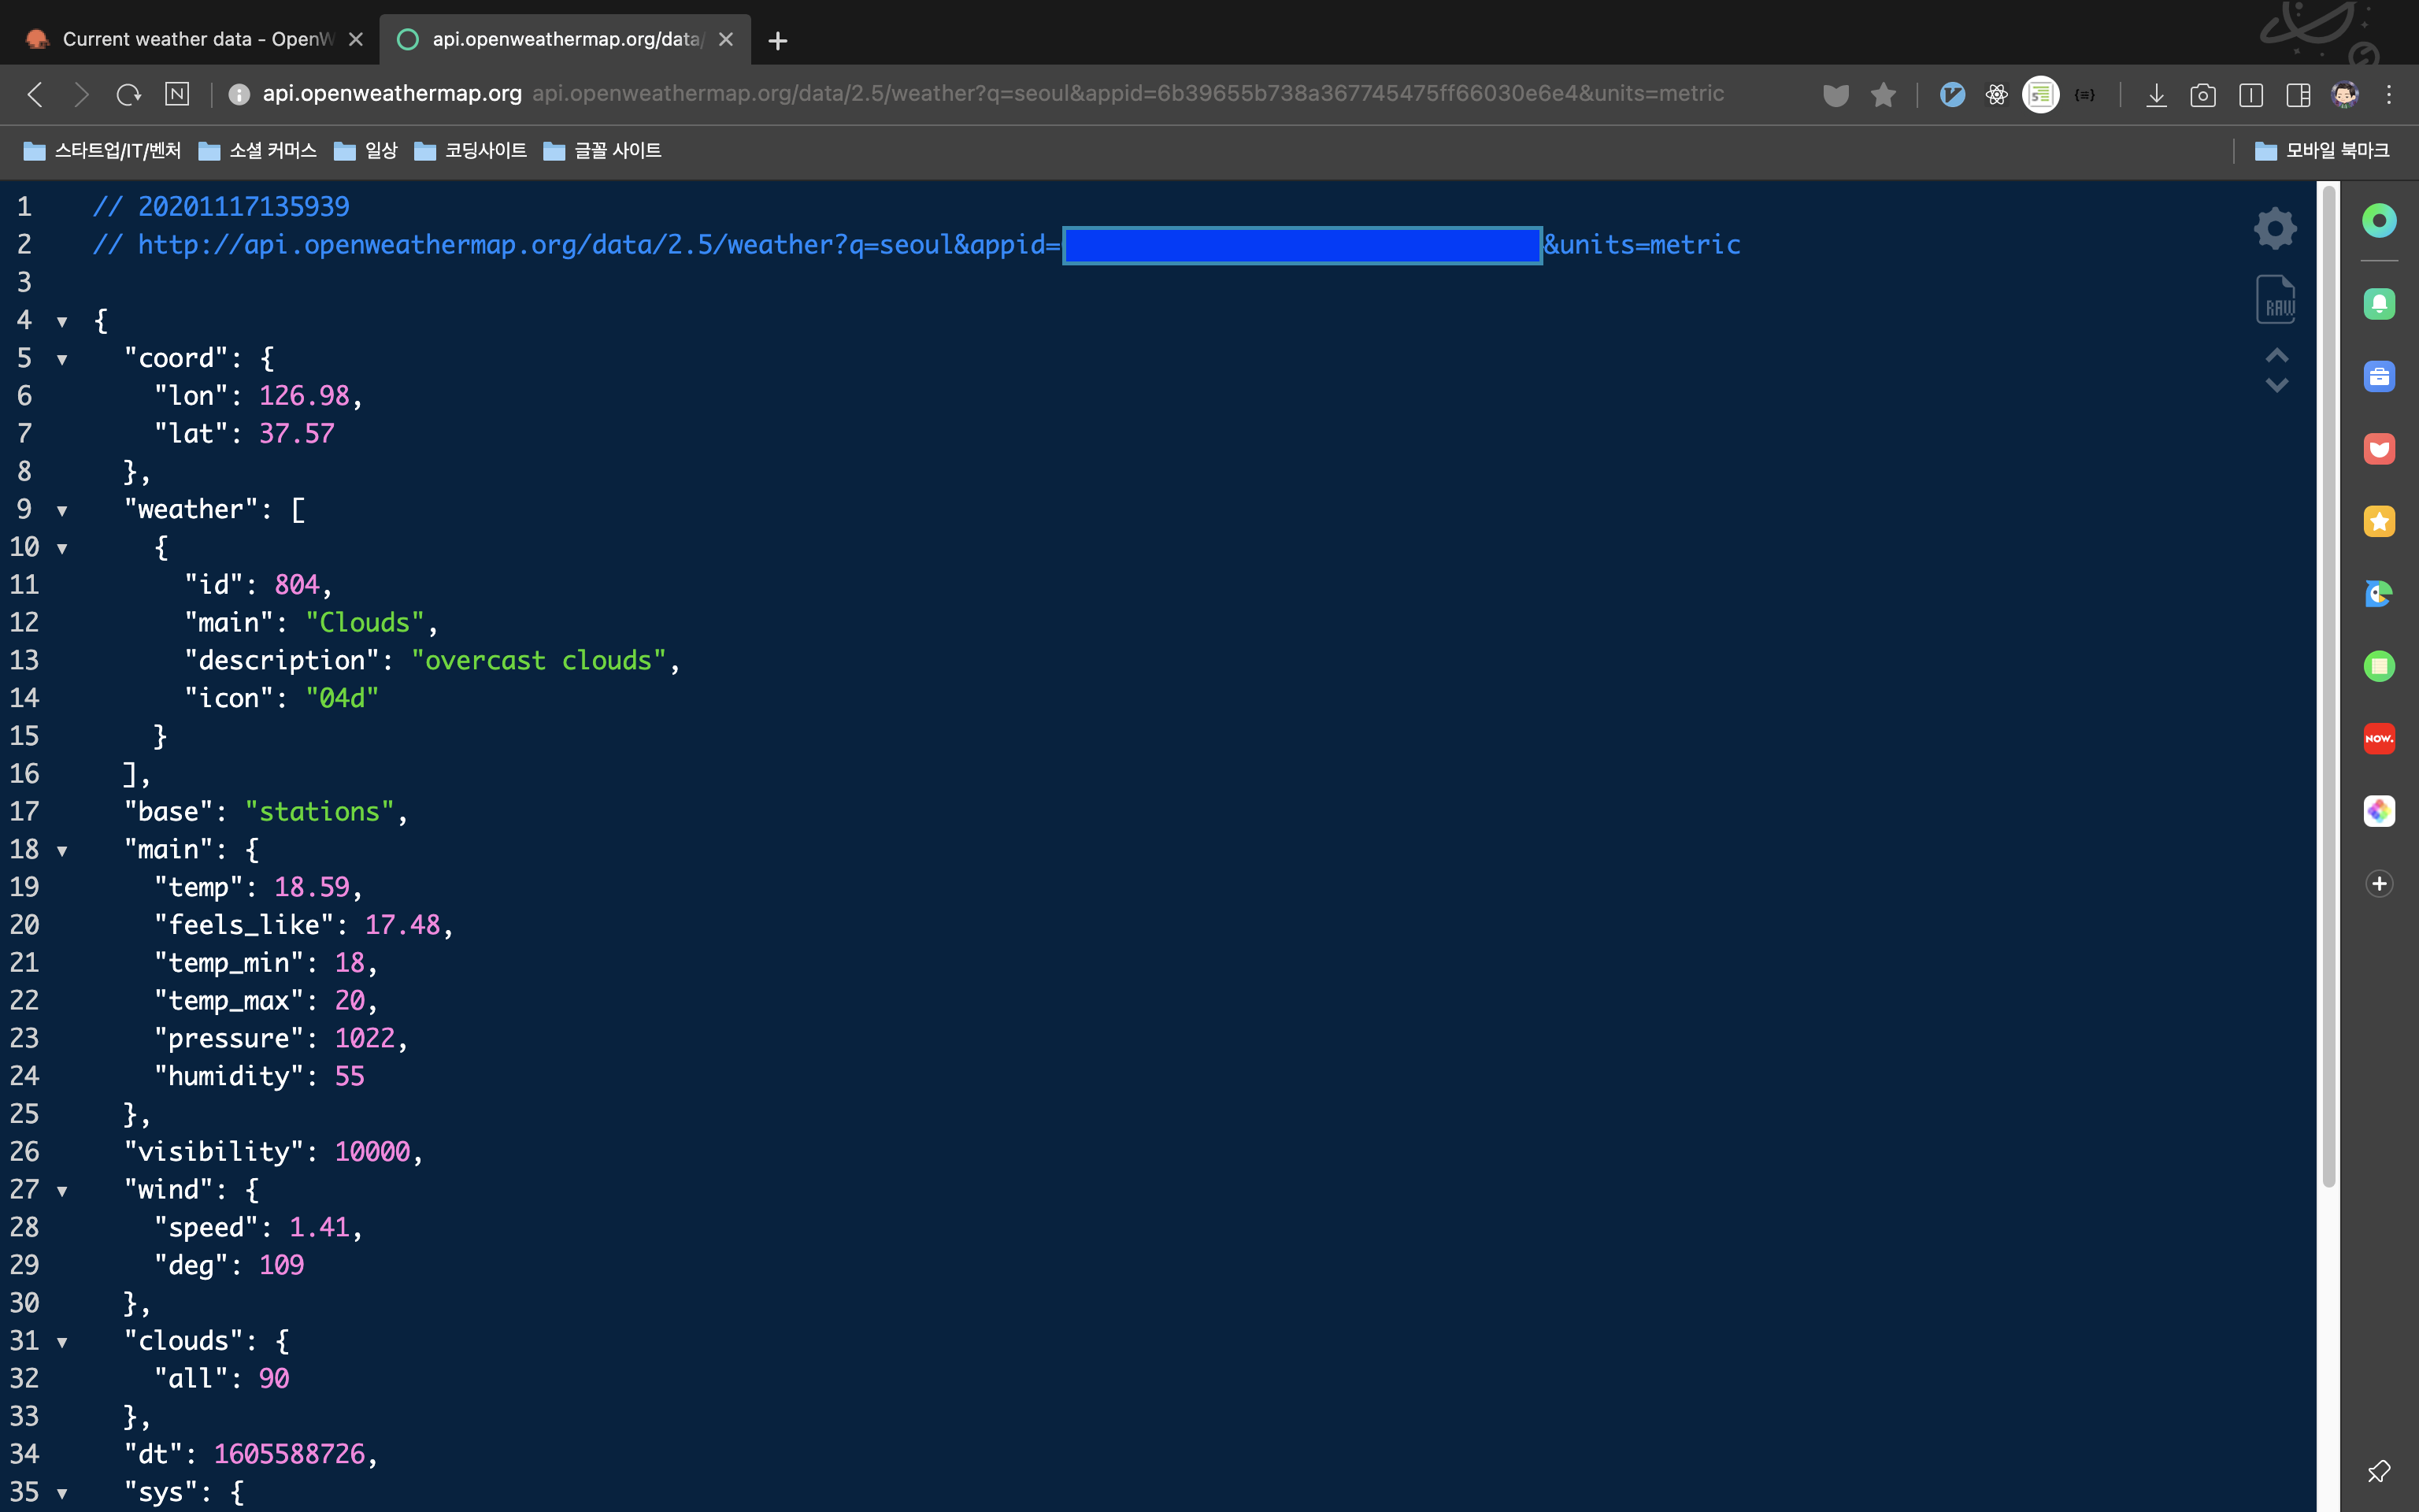The image size is (2419, 1512).
Task: Open JSON viewer settings gear icon
Action: point(2275,228)
